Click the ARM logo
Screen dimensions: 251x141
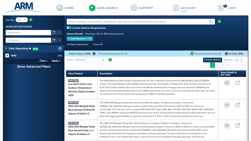click(24, 8)
